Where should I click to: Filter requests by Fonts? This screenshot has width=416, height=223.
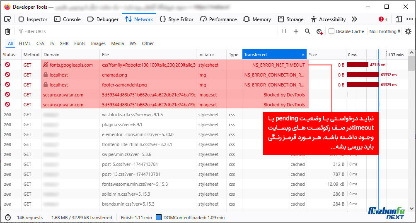(x=80, y=43)
